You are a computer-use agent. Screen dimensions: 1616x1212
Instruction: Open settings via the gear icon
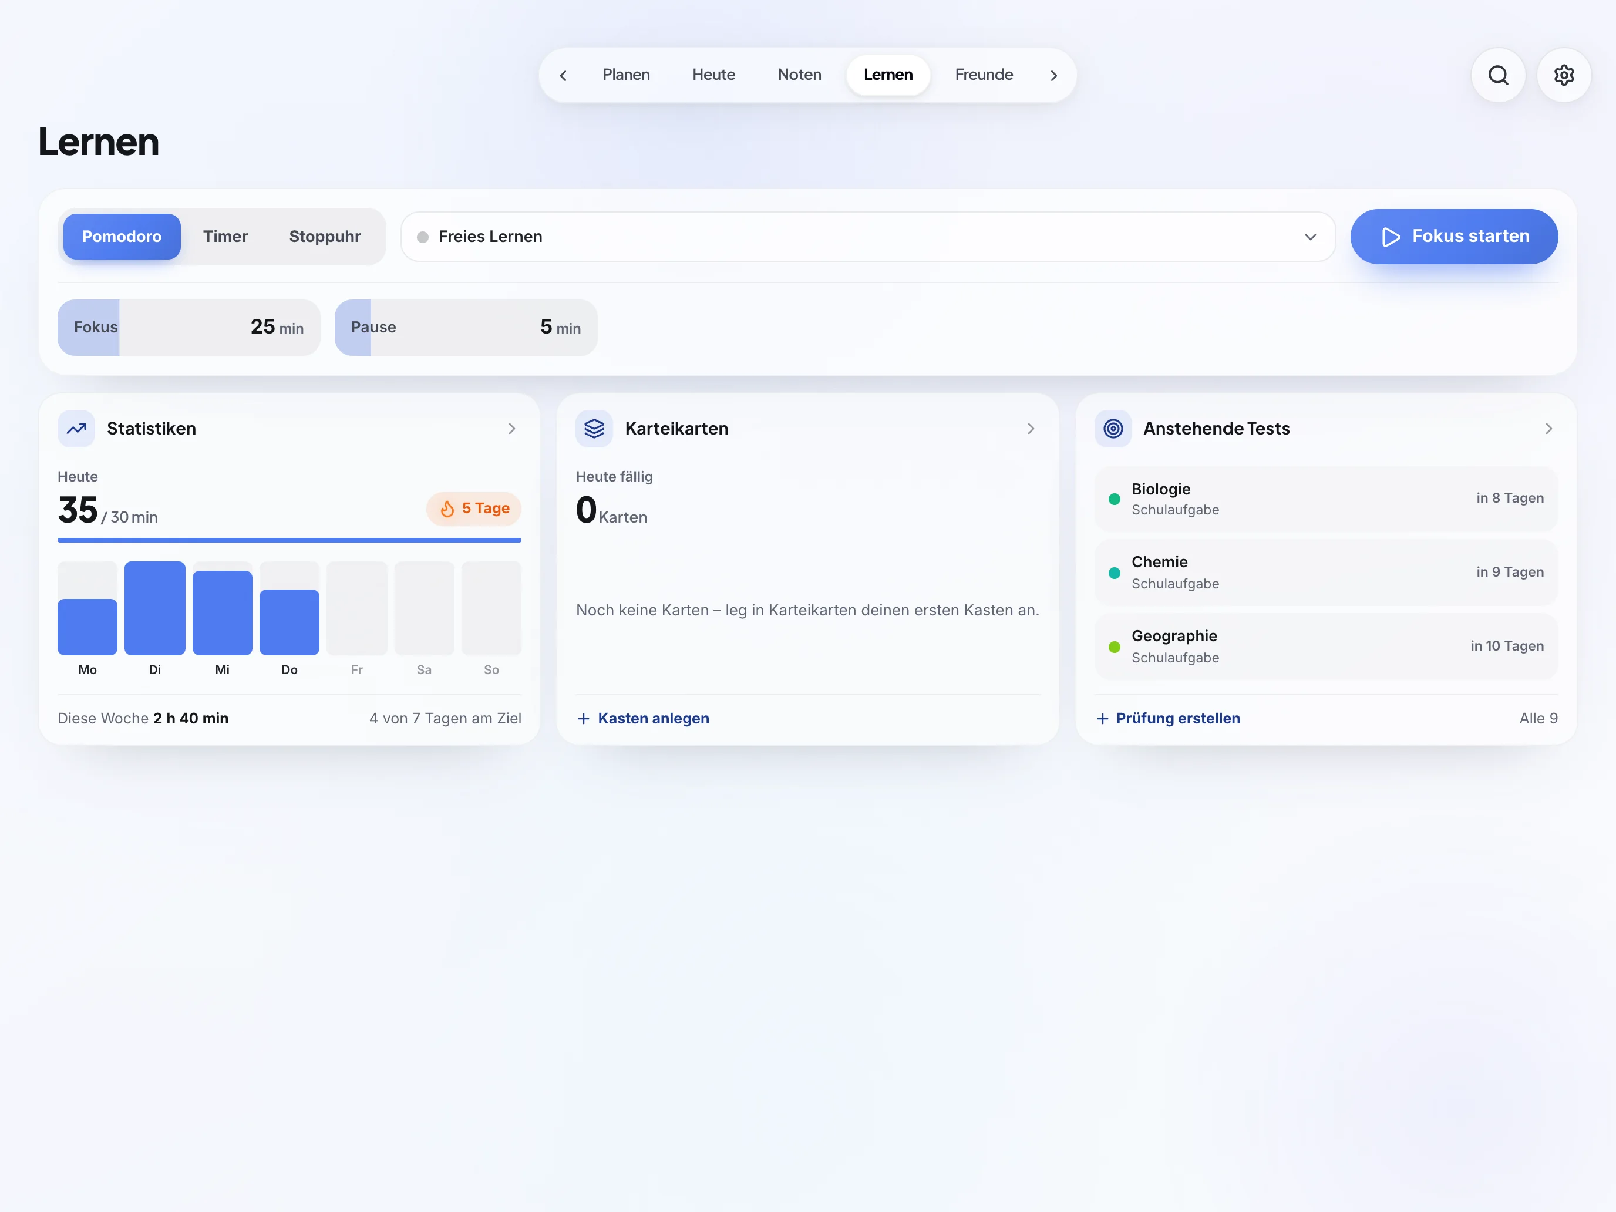(x=1563, y=75)
